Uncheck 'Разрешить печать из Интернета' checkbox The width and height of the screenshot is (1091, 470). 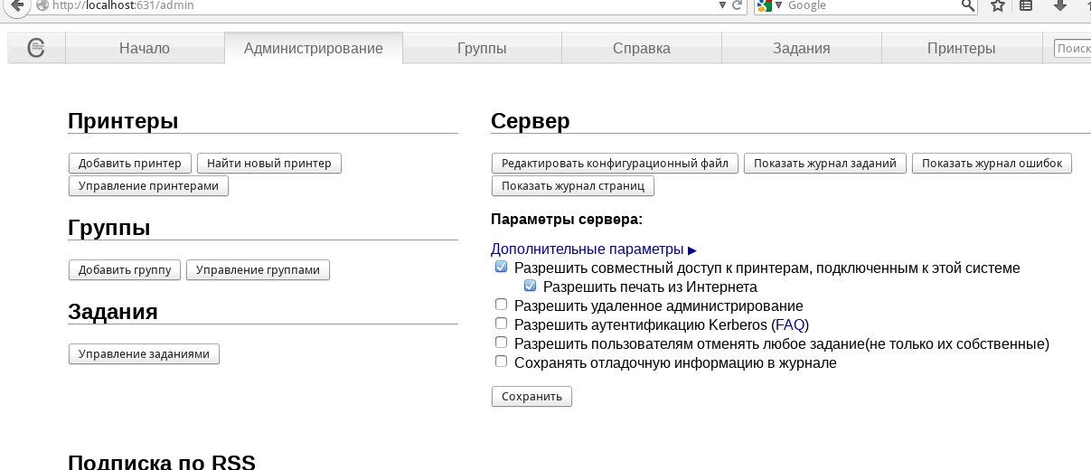531,287
